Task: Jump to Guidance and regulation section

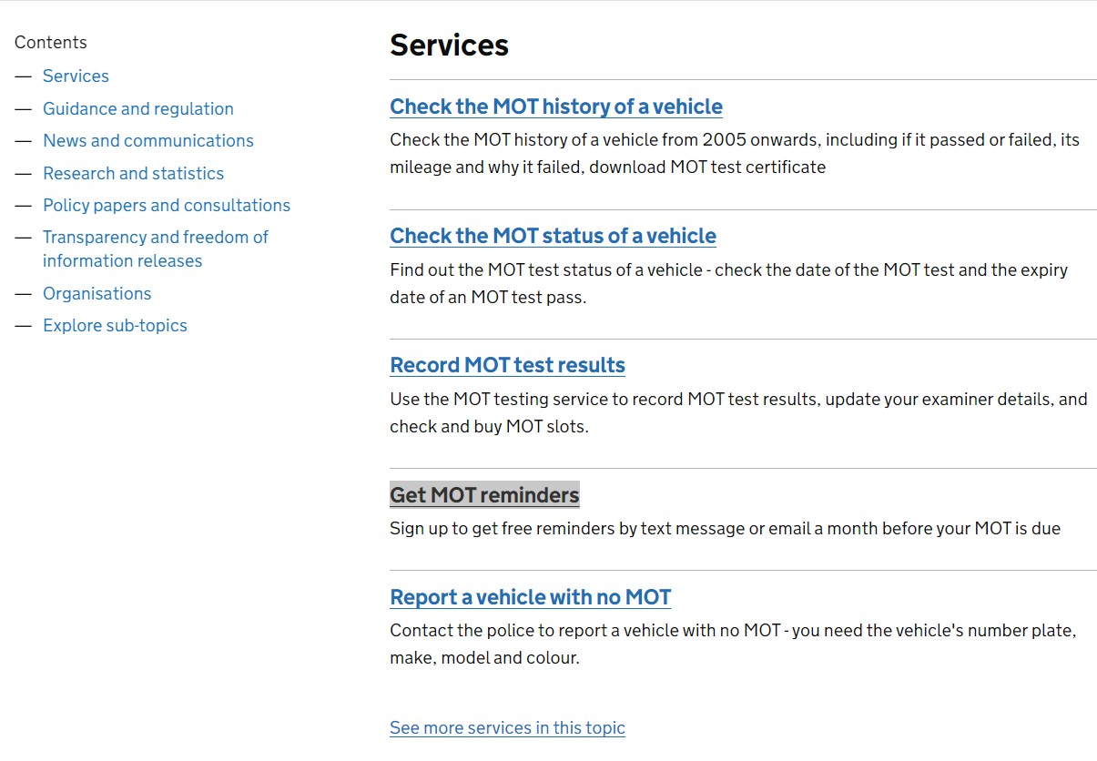Action: [138, 109]
